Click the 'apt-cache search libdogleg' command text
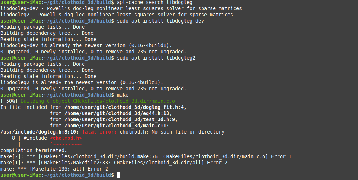Image resolution: width=358 pixels, height=180 pixels. [155, 3]
